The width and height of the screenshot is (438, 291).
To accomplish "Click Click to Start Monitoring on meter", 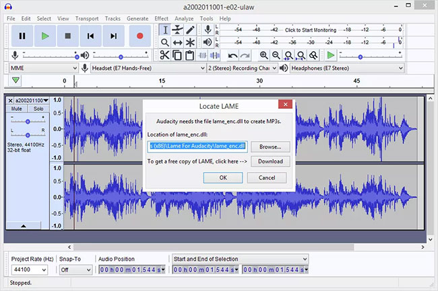I will pyautogui.click(x=311, y=30).
